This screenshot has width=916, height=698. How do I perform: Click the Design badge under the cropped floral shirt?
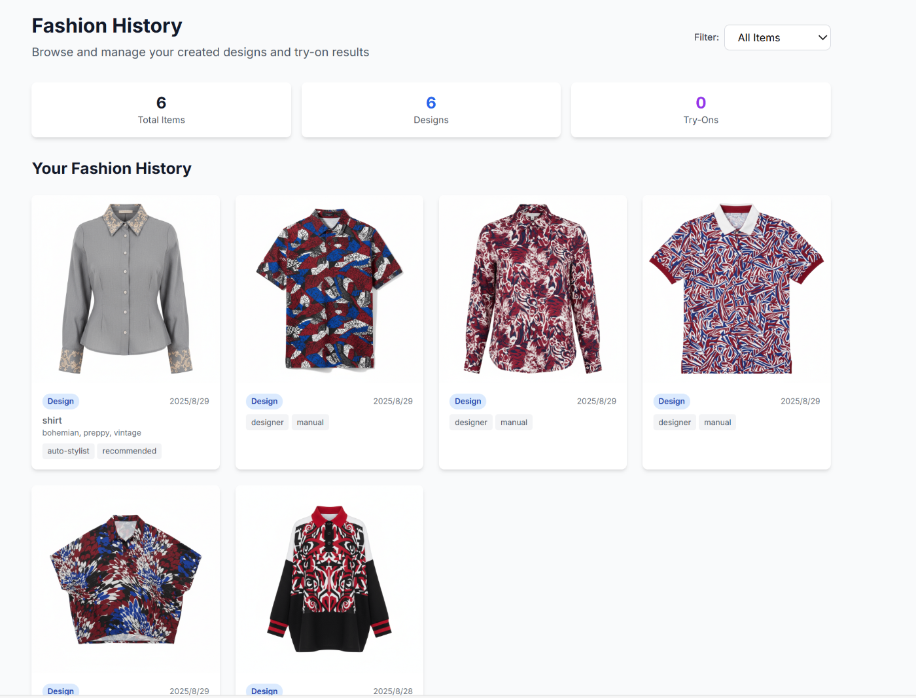tap(61, 691)
